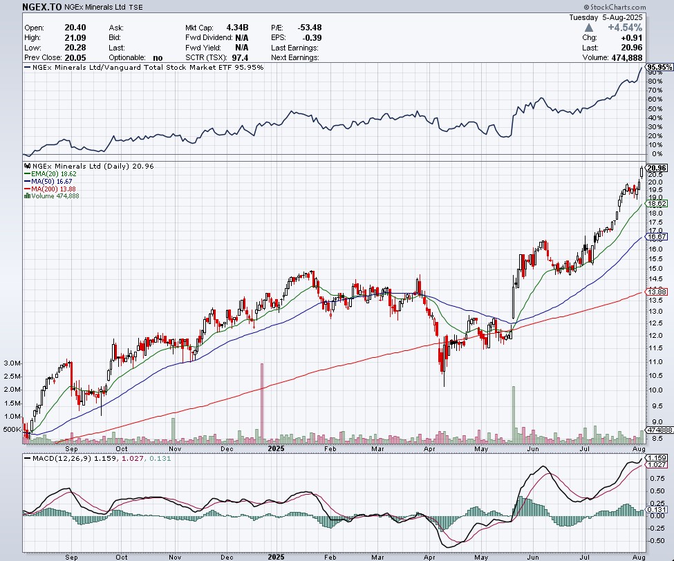The image size is (674, 561).
Task: Click the 10.0 price axis label
Action: click(x=655, y=390)
